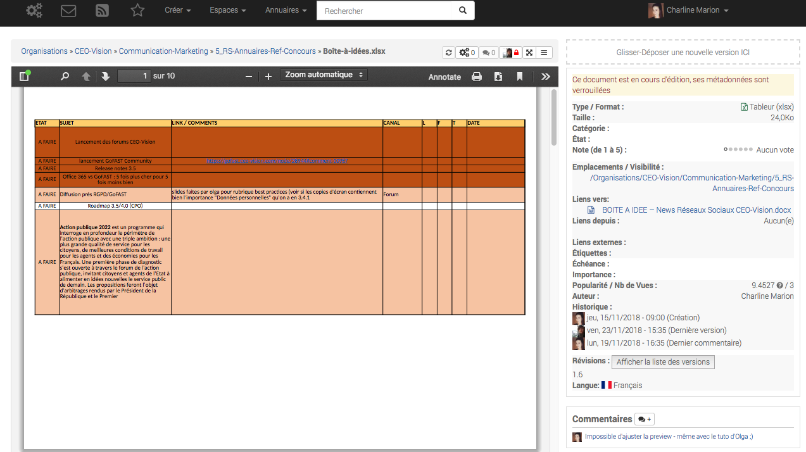
Task: Click the zoom in plus button
Action: pos(268,77)
